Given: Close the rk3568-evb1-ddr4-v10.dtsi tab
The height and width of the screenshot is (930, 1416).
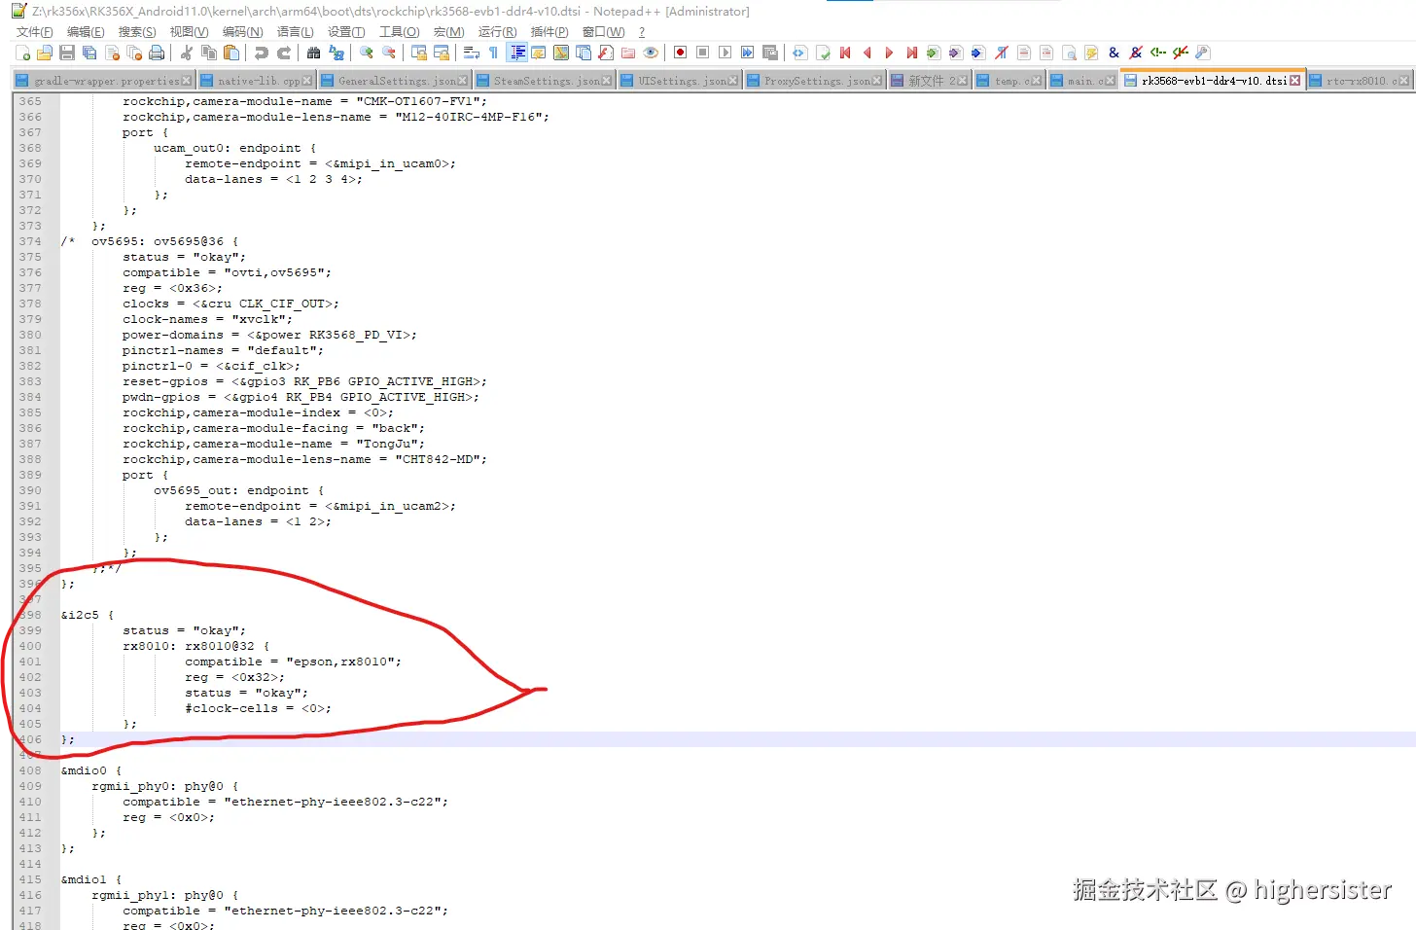Looking at the screenshot, I should [1294, 81].
